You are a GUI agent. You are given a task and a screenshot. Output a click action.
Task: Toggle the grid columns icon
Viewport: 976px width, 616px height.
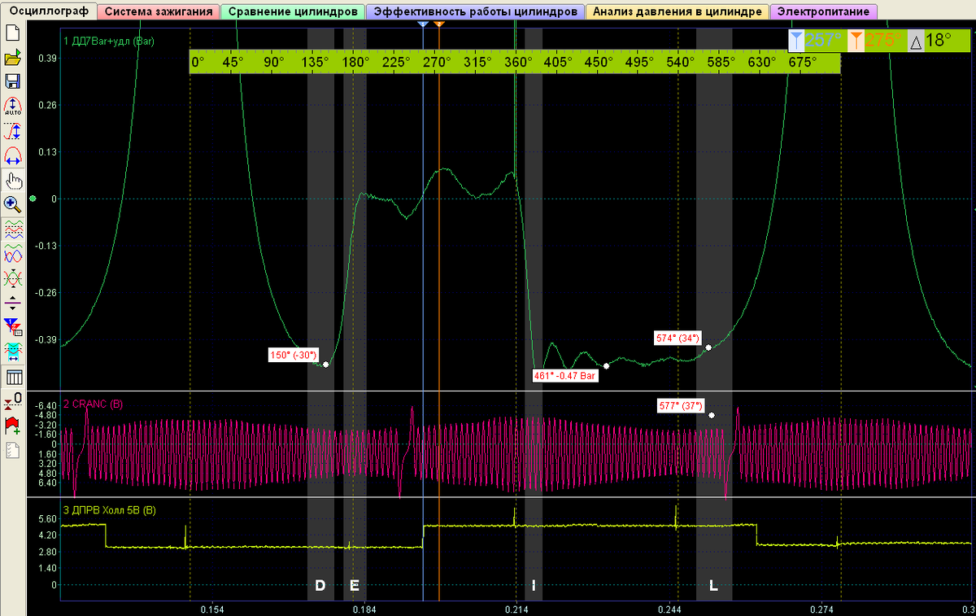(12, 377)
